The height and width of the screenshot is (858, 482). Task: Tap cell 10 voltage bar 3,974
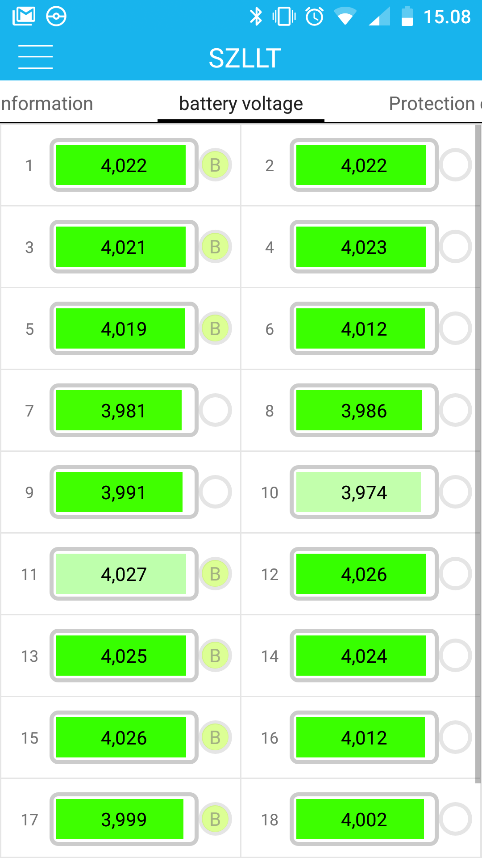click(364, 492)
